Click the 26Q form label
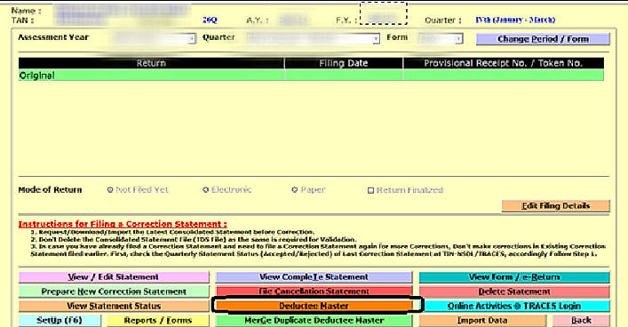Viewport: 628px width, 327px height. [210, 20]
